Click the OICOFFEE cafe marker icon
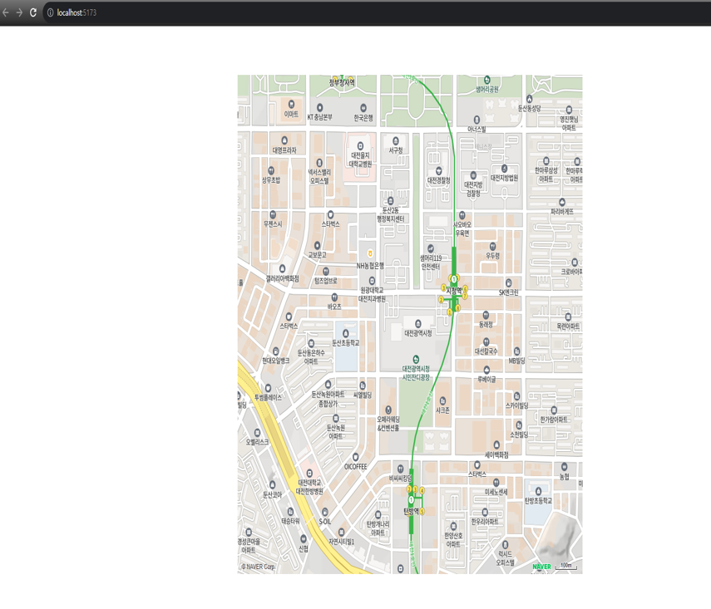This screenshot has height=609, width=711. pyautogui.click(x=356, y=457)
